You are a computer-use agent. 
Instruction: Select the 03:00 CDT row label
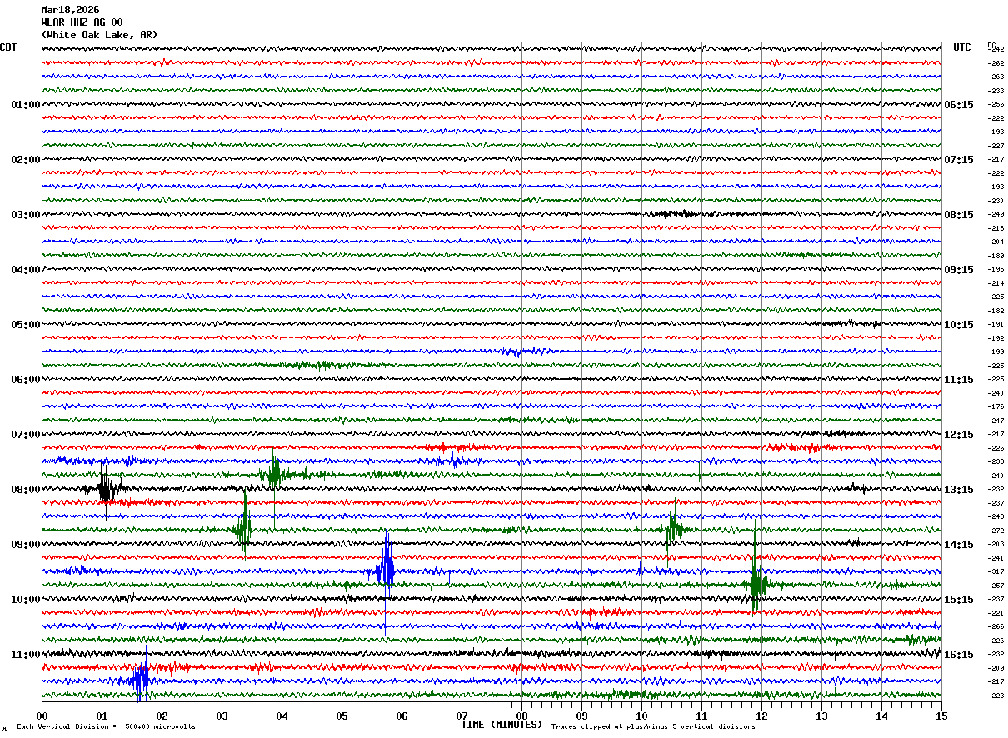click(25, 215)
